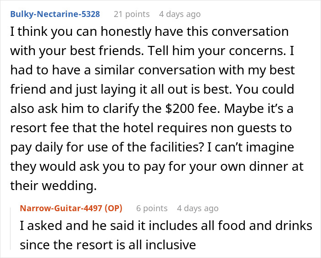Click reply line 'I asked and he said'
This screenshot has width=321, height=258.
pos(166,225)
